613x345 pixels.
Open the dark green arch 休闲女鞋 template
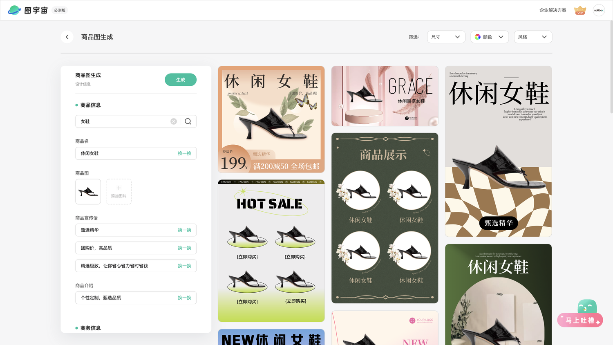click(499, 294)
